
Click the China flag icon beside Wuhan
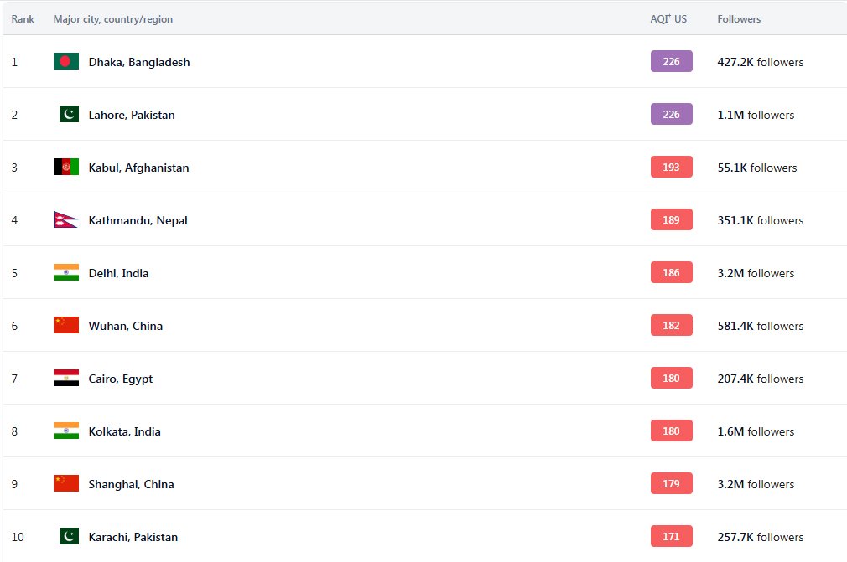click(x=65, y=326)
